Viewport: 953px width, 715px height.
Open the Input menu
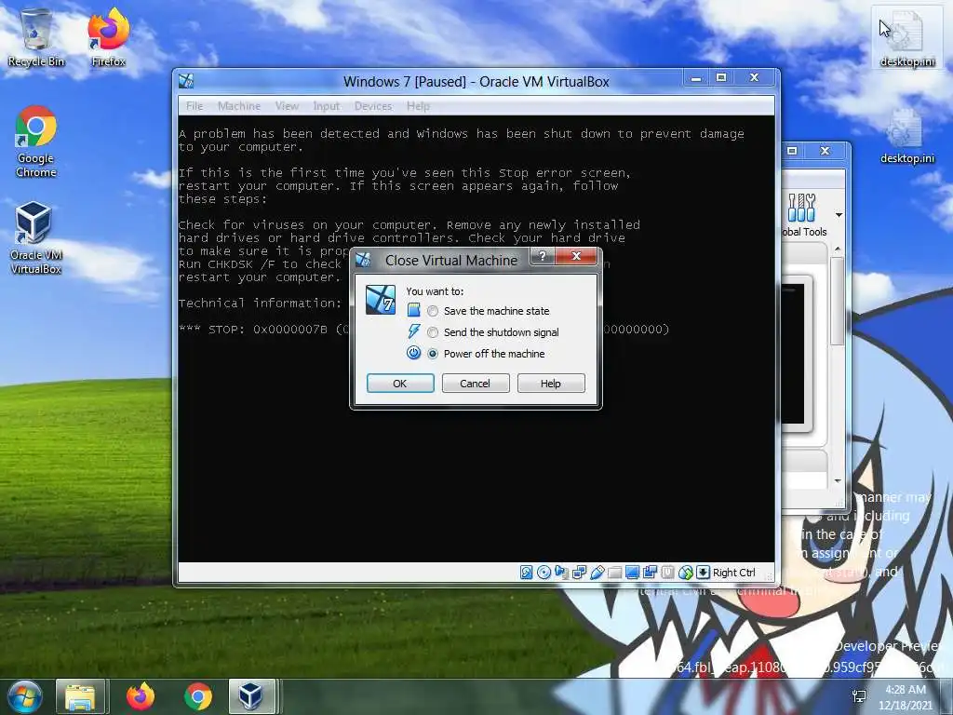tap(327, 106)
